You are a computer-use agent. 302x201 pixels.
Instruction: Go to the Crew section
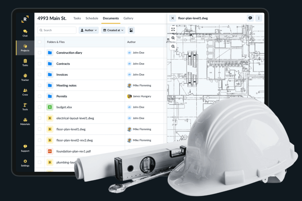point(25,92)
